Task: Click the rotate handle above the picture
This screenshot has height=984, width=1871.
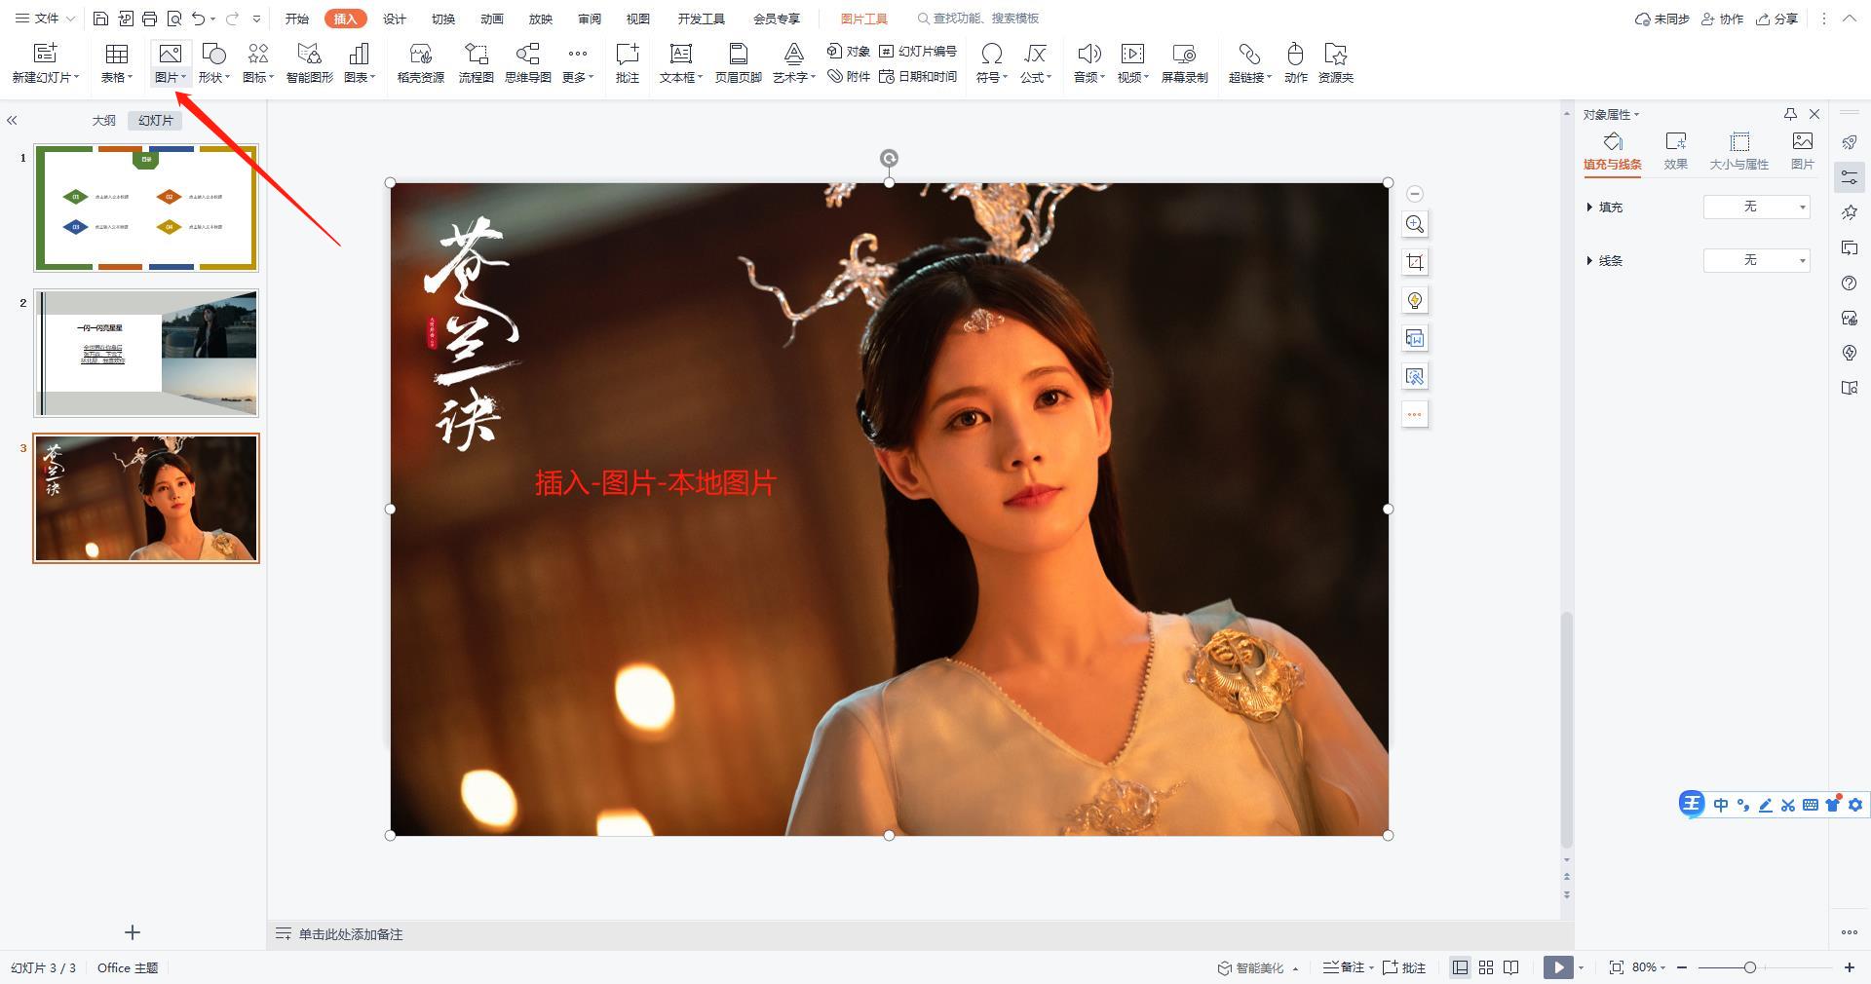Action: 889,158
